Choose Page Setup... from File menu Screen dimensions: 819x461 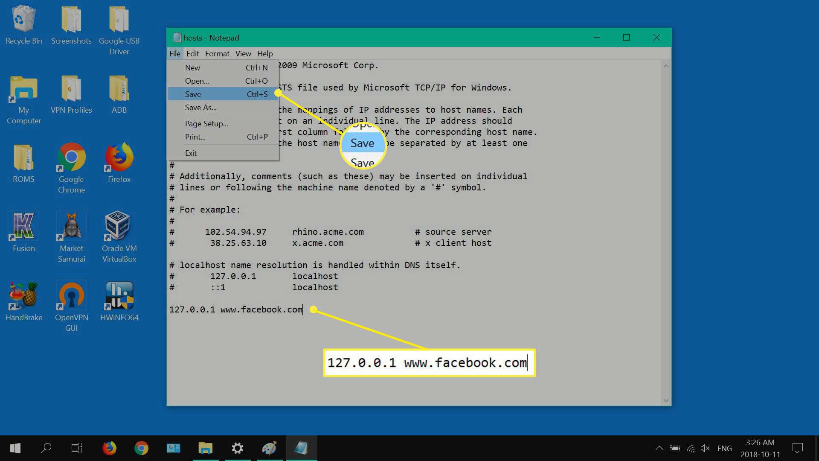click(x=223, y=124)
